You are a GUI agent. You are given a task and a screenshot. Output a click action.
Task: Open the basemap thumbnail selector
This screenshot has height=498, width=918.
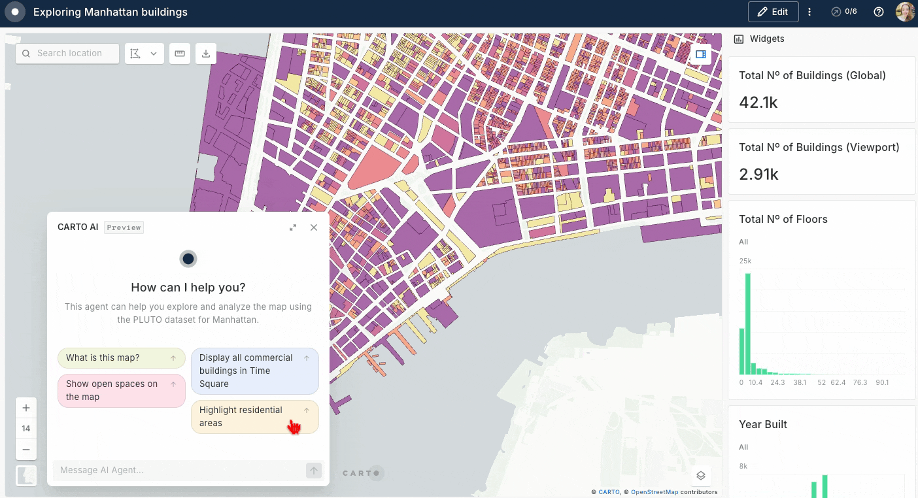click(x=26, y=475)
